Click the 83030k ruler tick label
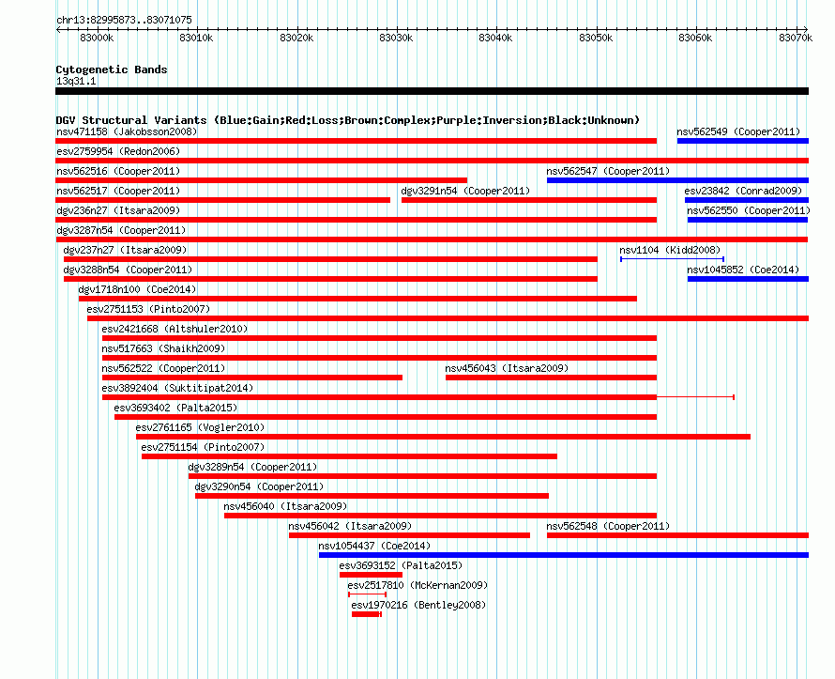The image size is (835, 679). point(396,38)
